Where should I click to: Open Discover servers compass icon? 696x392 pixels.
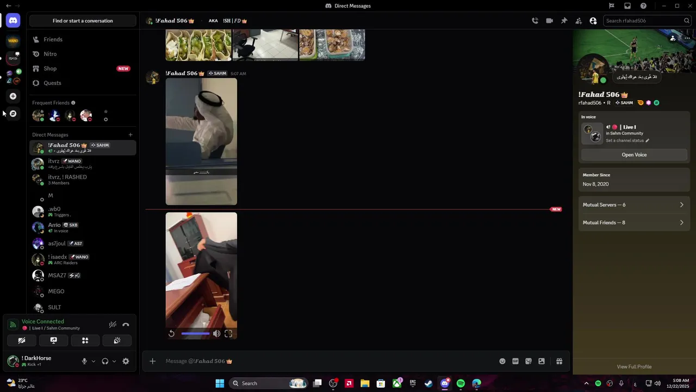tap(13, 114)
